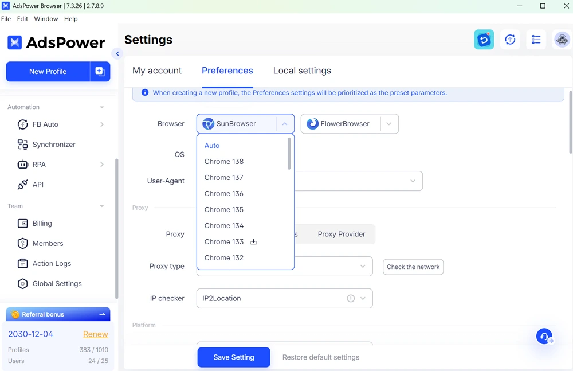Screen dimensions: 573x371
Task: Click the sidebar vertical scrollbar
Action: pyautogui.click(x=116, y=229)
